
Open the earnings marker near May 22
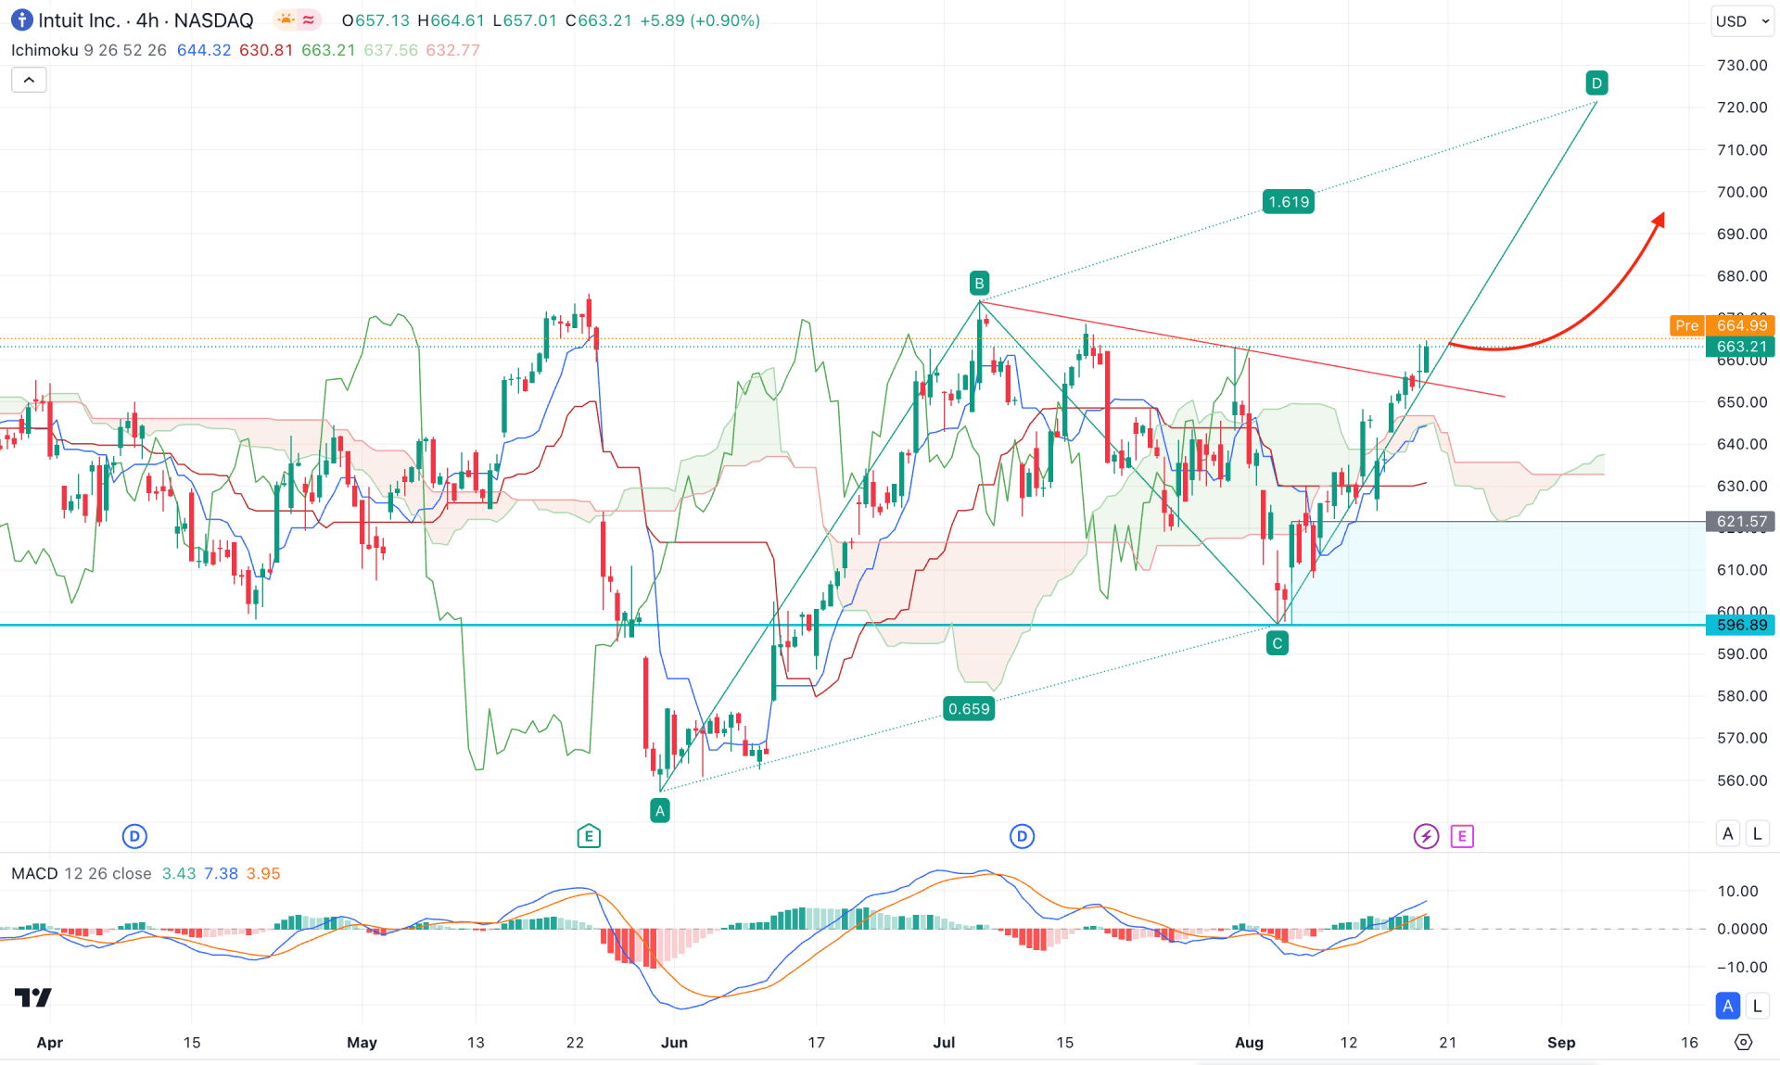click(589, 836)
